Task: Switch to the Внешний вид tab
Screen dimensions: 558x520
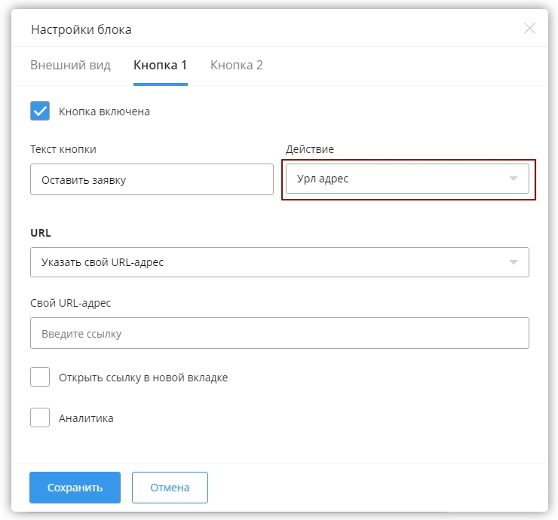Action: (70, 65)
